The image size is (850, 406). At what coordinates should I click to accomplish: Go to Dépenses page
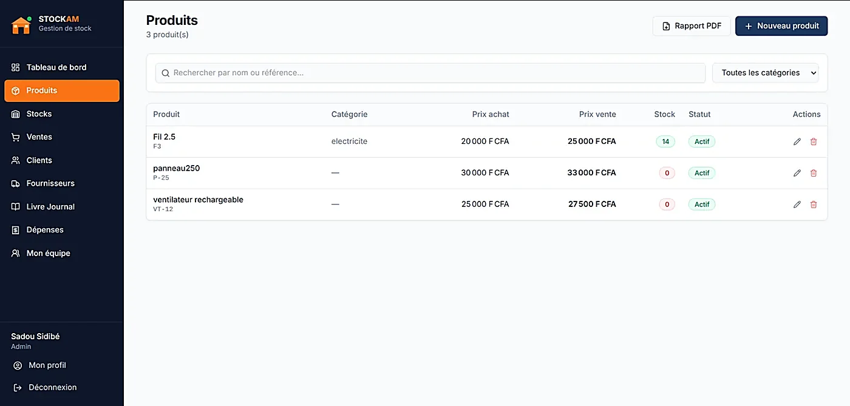62,230
